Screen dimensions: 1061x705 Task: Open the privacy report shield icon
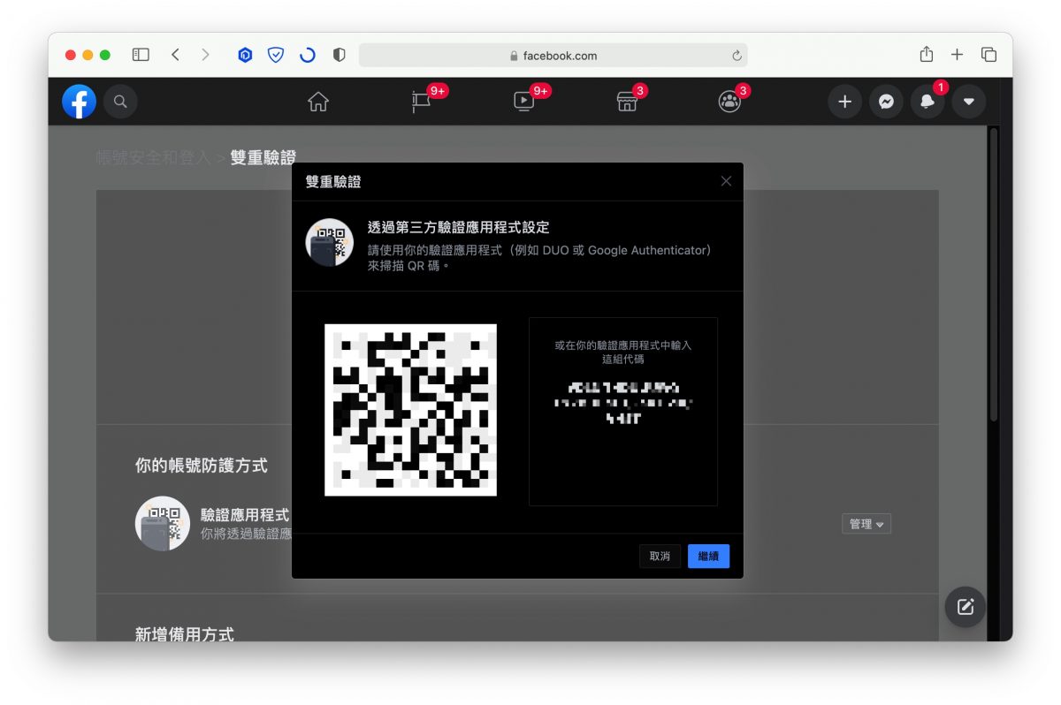[339, 55]
